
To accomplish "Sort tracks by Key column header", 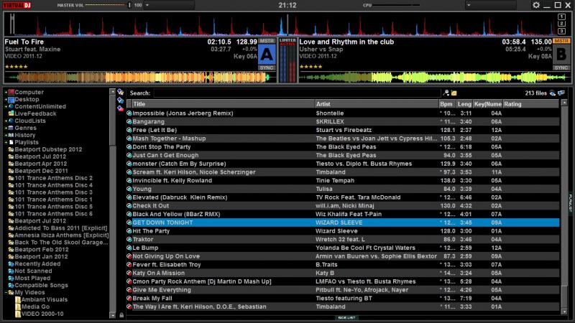I will 488,104.
